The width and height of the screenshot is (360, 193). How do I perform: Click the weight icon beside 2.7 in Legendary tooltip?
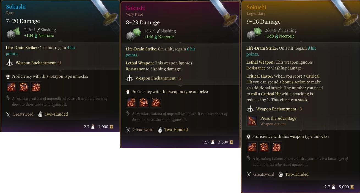click(334, 187)
